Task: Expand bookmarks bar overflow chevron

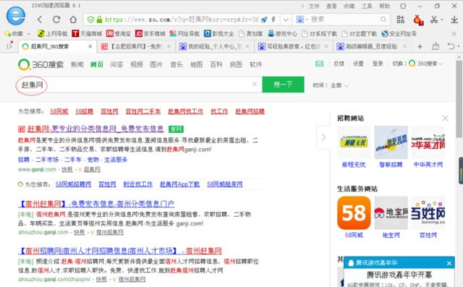Action: coord(454,34)
